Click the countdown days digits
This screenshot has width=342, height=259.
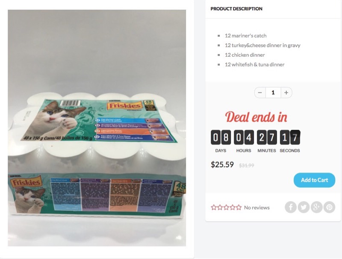pos(221,137)
